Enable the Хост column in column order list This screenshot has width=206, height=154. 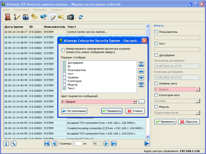[x=64, y=74]
